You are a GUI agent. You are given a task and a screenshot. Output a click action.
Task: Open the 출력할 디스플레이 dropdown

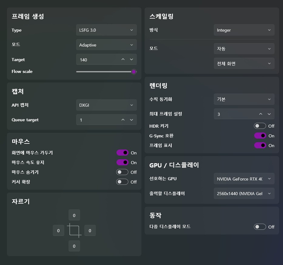click(244, 194)
